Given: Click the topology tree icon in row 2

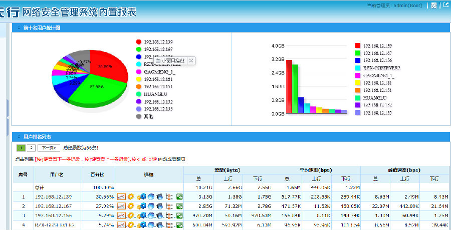Looking at the screenshot, I should [169, 206].
